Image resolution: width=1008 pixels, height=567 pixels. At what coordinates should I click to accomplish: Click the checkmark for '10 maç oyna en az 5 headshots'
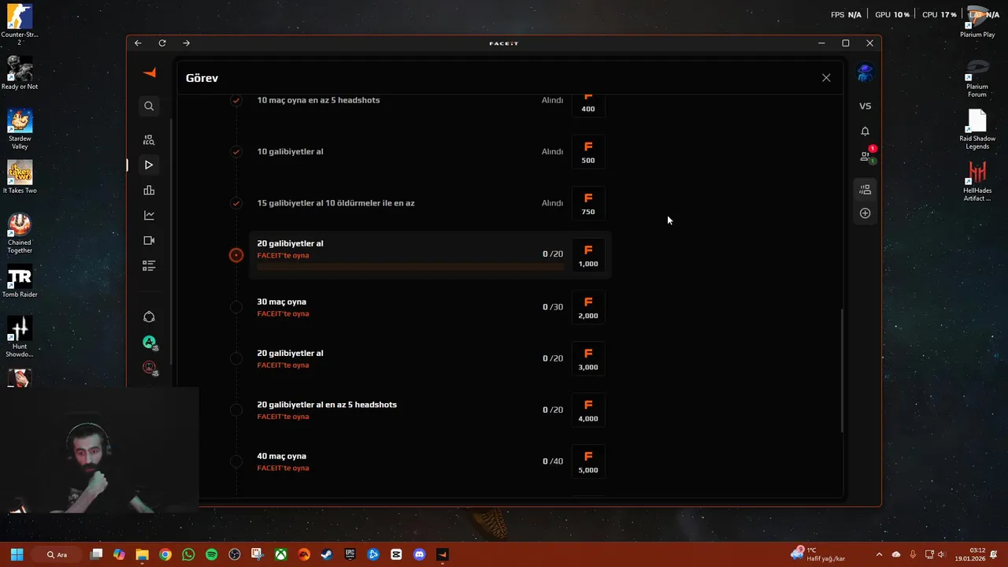[x=235, y=100]
